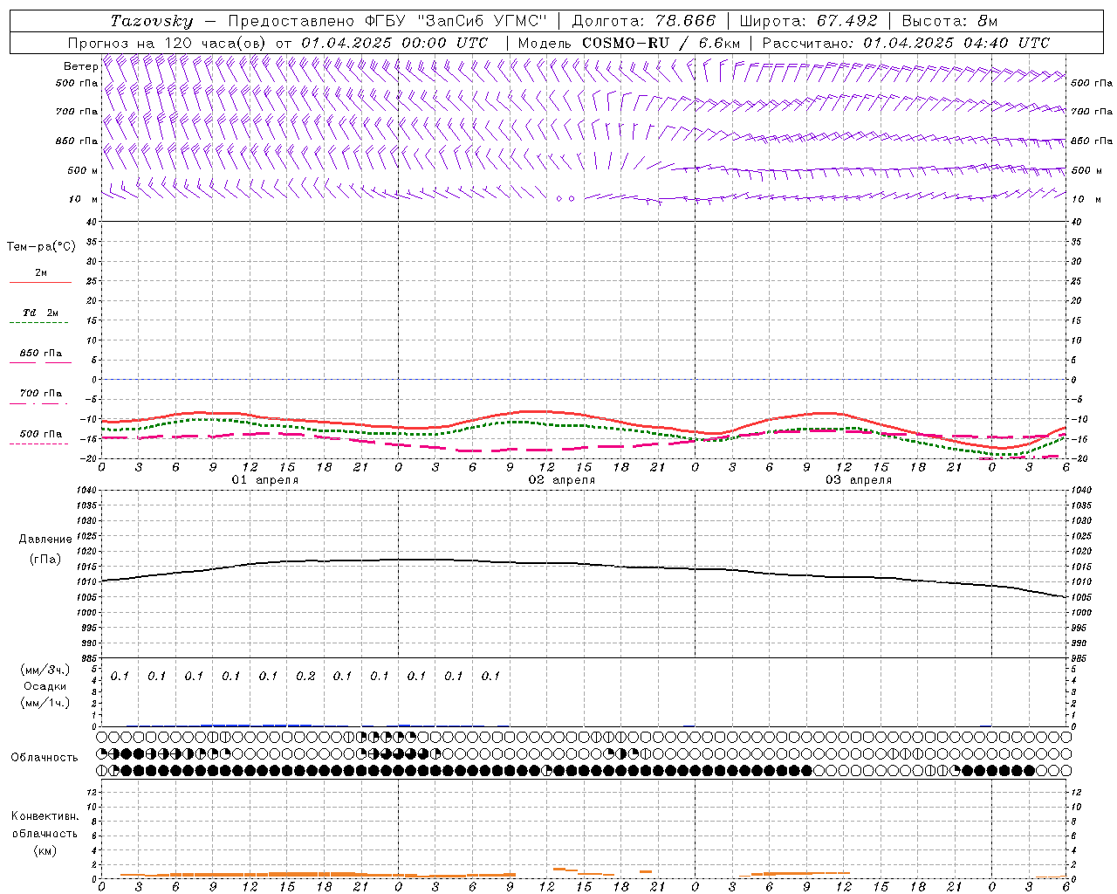Click the Рассчитано calculation timestamp
This screenshot has width=1117, height=894.
pos(906,43)
